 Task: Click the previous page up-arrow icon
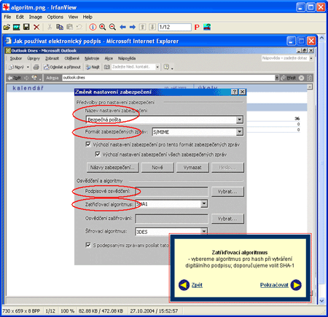142,27
